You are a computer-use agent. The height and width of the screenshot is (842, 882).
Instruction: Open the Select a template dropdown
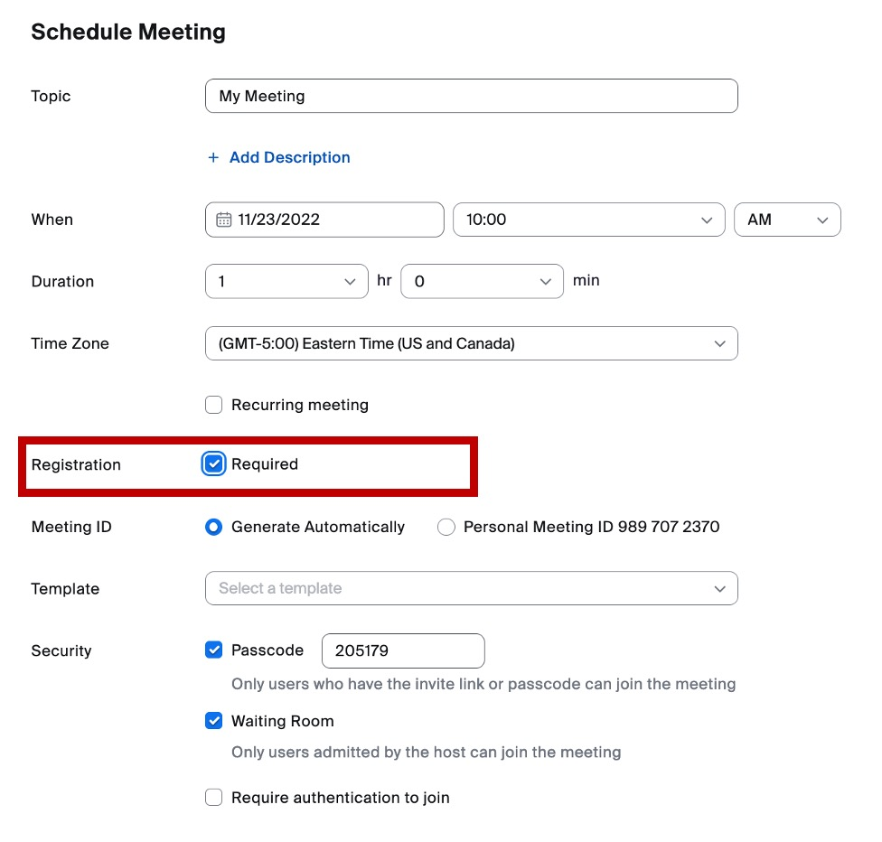470,588
